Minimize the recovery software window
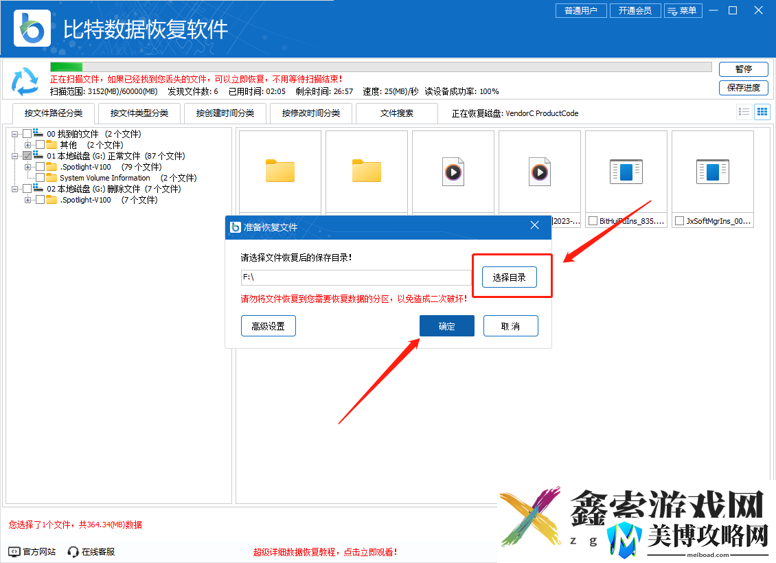This screenshot has height=563, width=776. click(x=713, y=10)
